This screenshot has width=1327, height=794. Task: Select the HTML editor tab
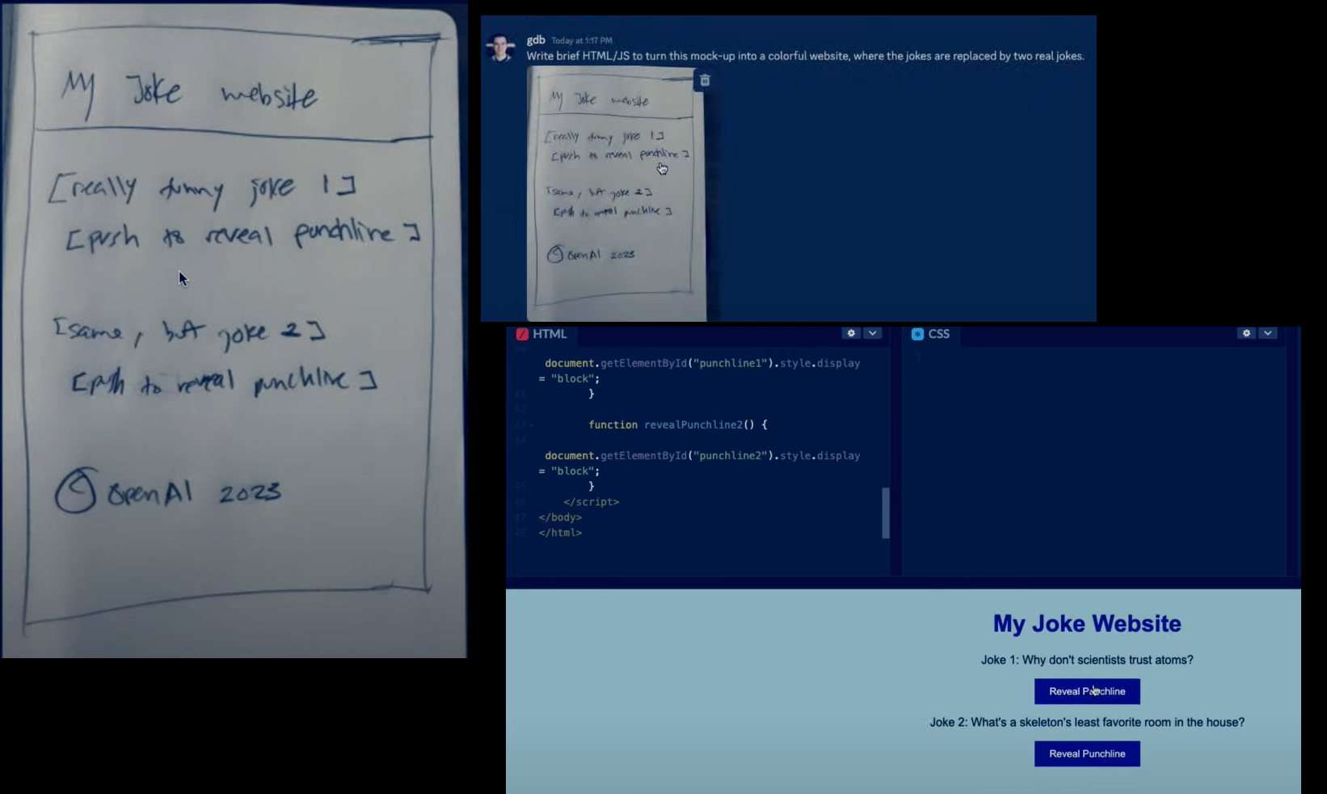542,334
